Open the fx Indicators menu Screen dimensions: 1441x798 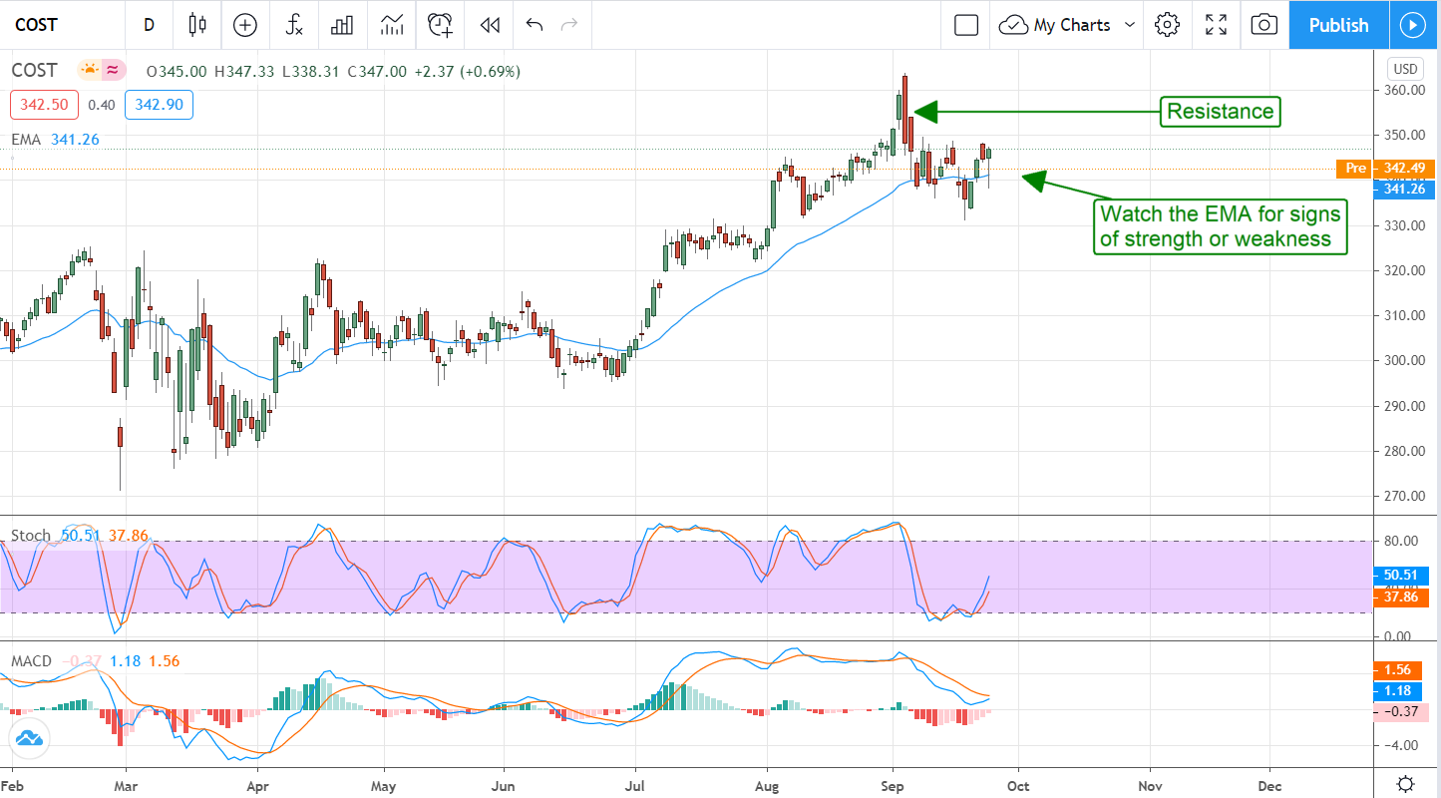[294, 25]
